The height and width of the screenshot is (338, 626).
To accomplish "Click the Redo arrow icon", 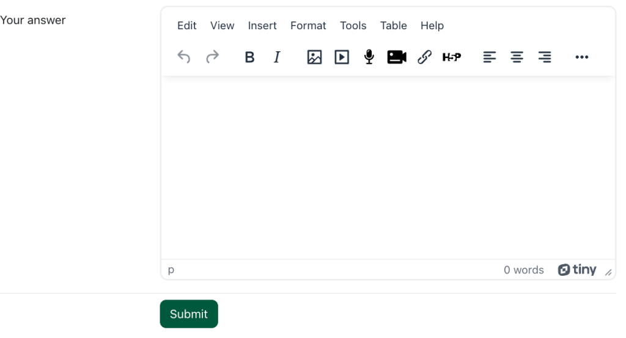I will click(x=212, y=57).
